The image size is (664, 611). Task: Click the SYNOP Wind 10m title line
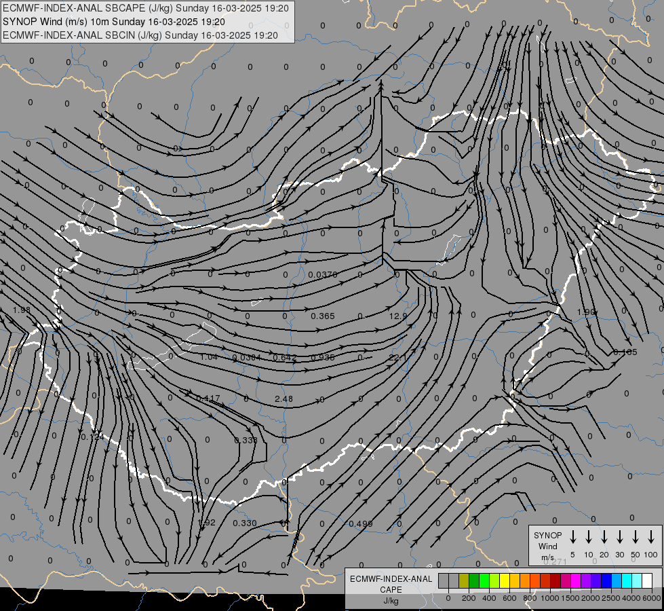click(x=113, y=22)
